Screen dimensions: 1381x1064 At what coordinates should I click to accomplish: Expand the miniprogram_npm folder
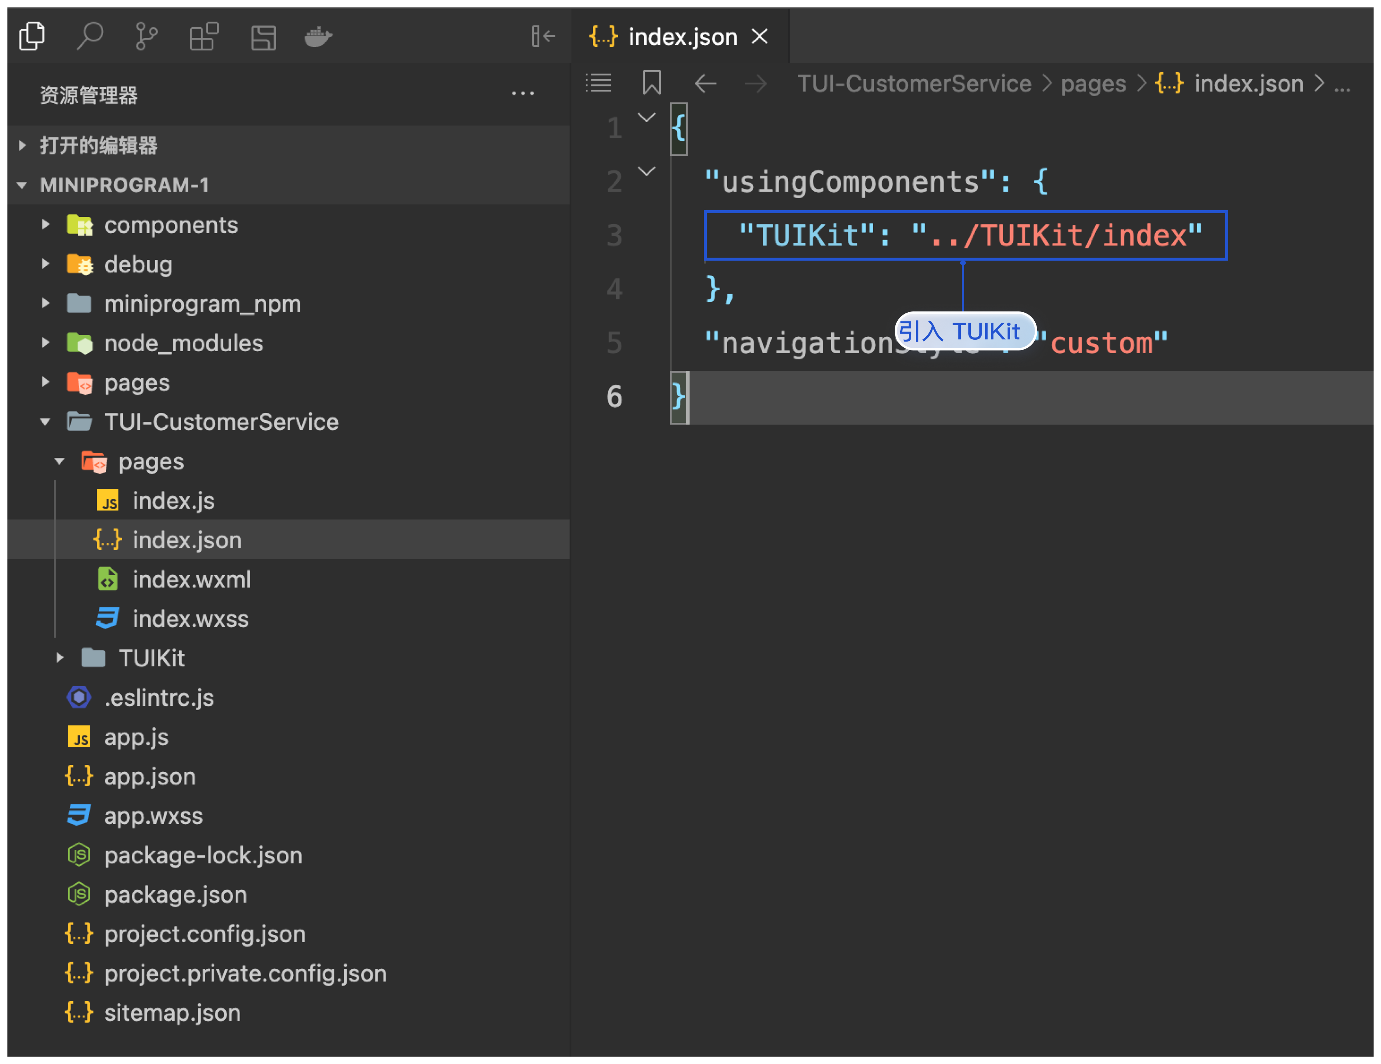coord(46,303)
